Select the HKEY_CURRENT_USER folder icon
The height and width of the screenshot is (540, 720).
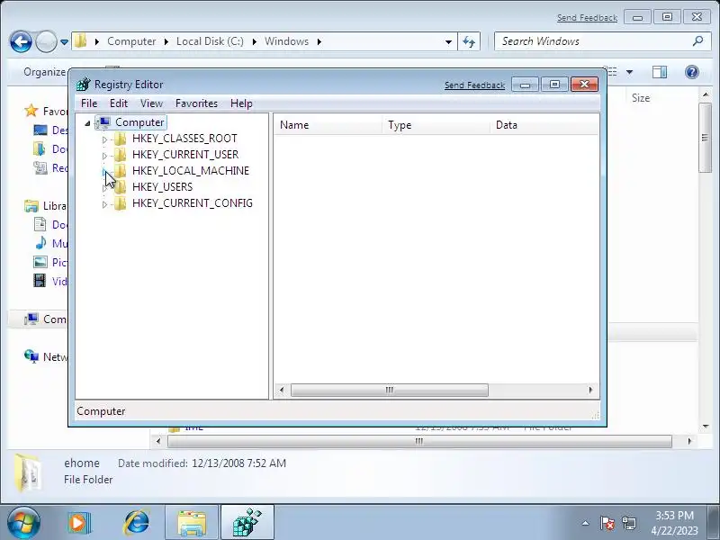[x=121, y=154]
